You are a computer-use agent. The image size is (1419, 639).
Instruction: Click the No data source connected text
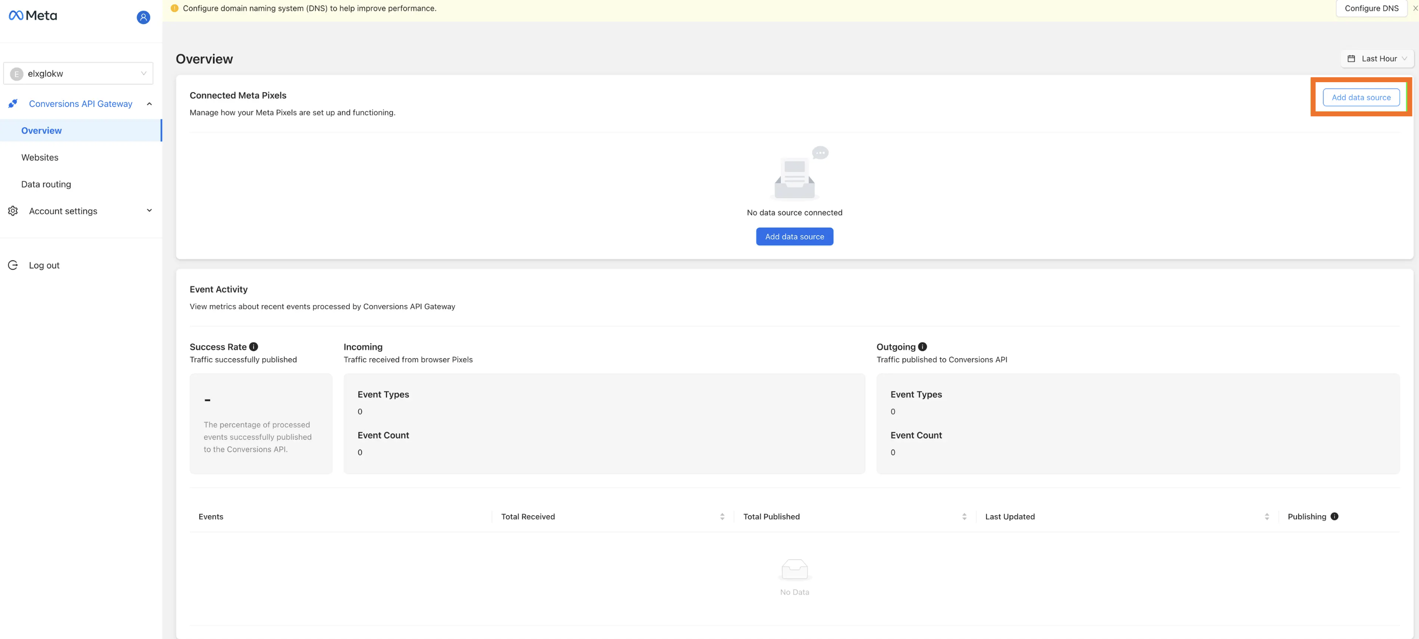[794, 213]
